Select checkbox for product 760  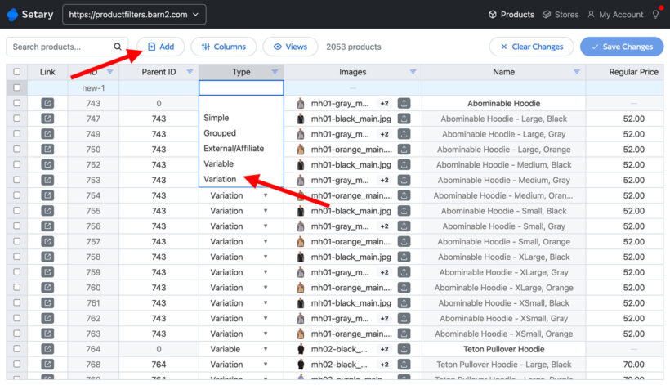coord(16,288)
